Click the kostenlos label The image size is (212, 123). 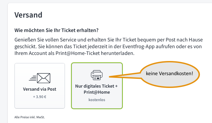point(97,100)
